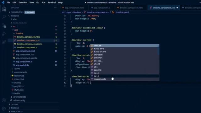Open timeline.component.html in explorer
Screen dimensions: 201x113
click(x=28, y=37)
